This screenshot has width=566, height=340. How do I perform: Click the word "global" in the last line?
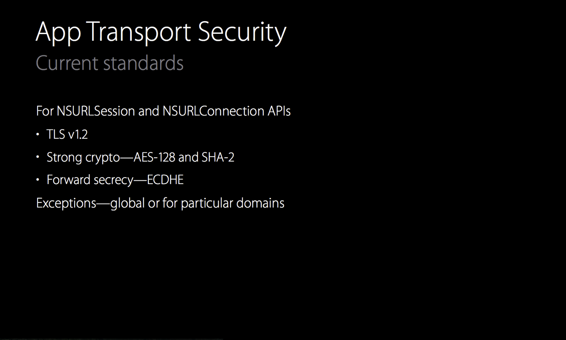coord(128,203)
